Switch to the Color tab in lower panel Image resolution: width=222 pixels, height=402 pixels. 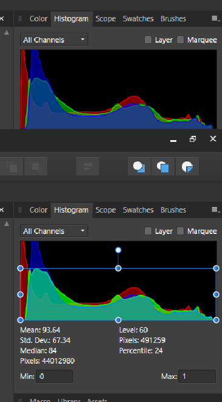point(38,210)
